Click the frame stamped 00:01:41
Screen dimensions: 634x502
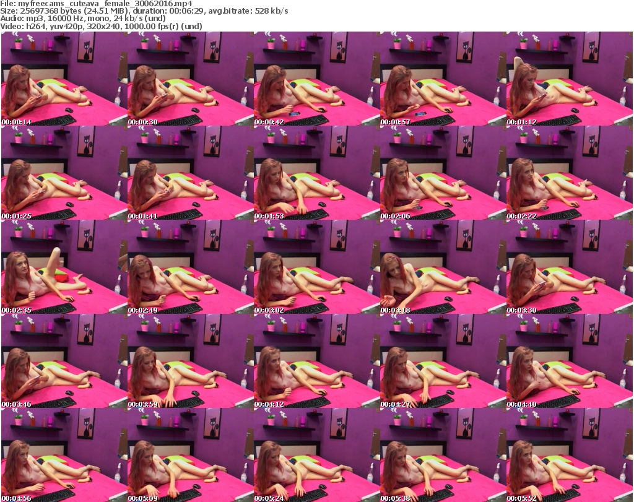pos(191,173)
